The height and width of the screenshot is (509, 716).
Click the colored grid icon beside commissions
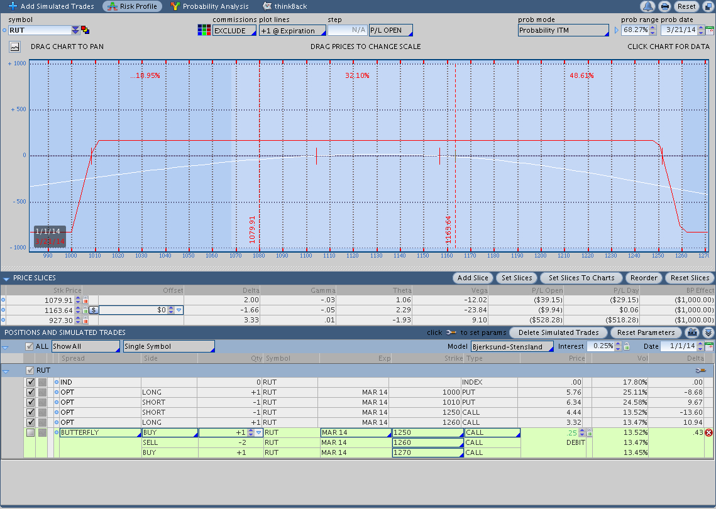click(x=204, y=30)
